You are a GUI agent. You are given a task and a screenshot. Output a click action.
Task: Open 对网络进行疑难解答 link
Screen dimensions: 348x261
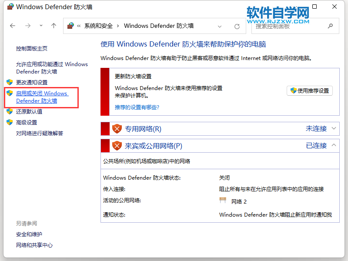pyautogui.click(x=40, y=133)
